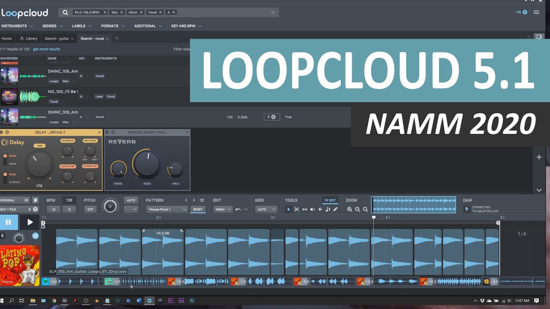Select the pointer tool in Tools
The height and width of the screenshot is (309, 550).
point(289,209)
